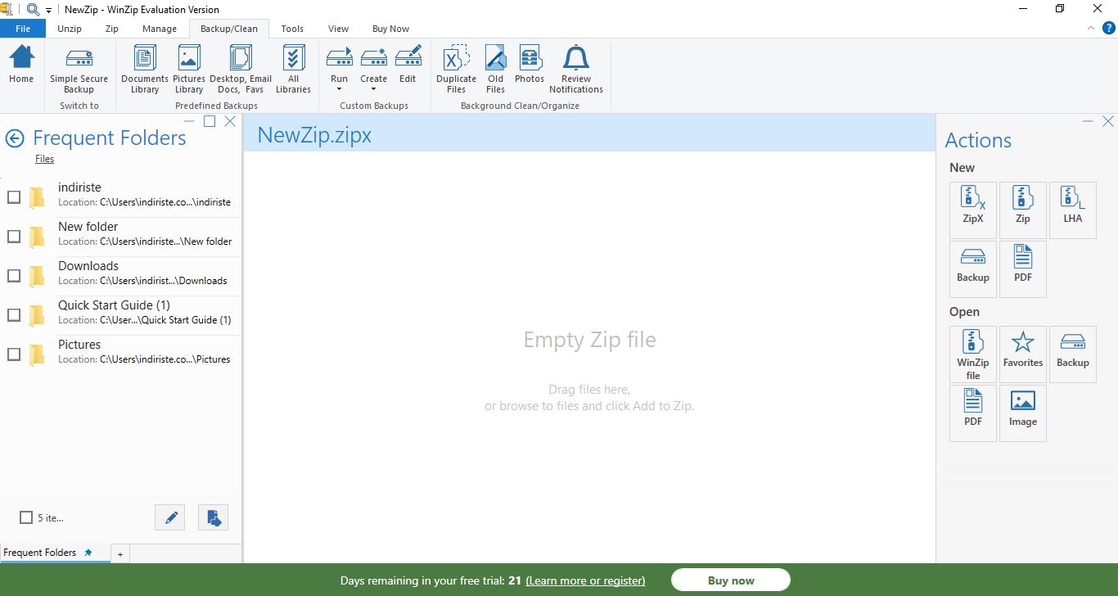Click the Help question mark icon
Viewport: 1118px width, 596px height.
[x=1108, y=28]
